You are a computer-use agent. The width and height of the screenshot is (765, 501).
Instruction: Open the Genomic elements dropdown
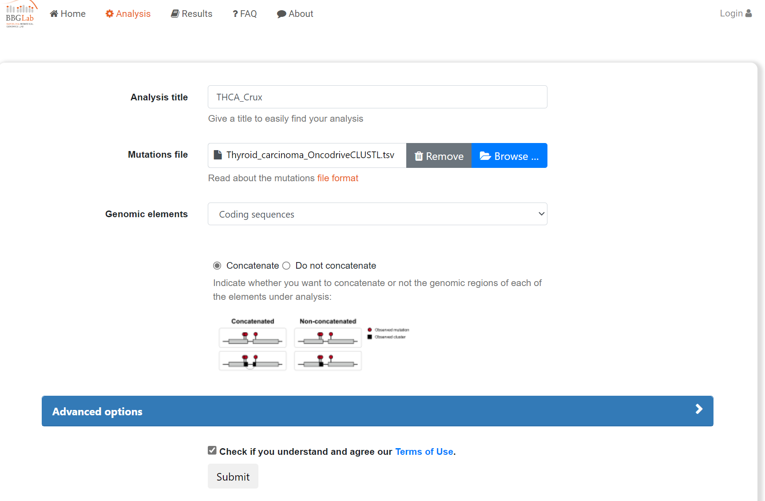tap(377, 214)
